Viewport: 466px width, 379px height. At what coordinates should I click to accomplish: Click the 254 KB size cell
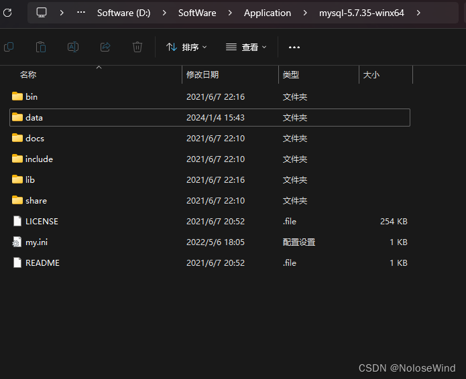click(x=394, y=222)
